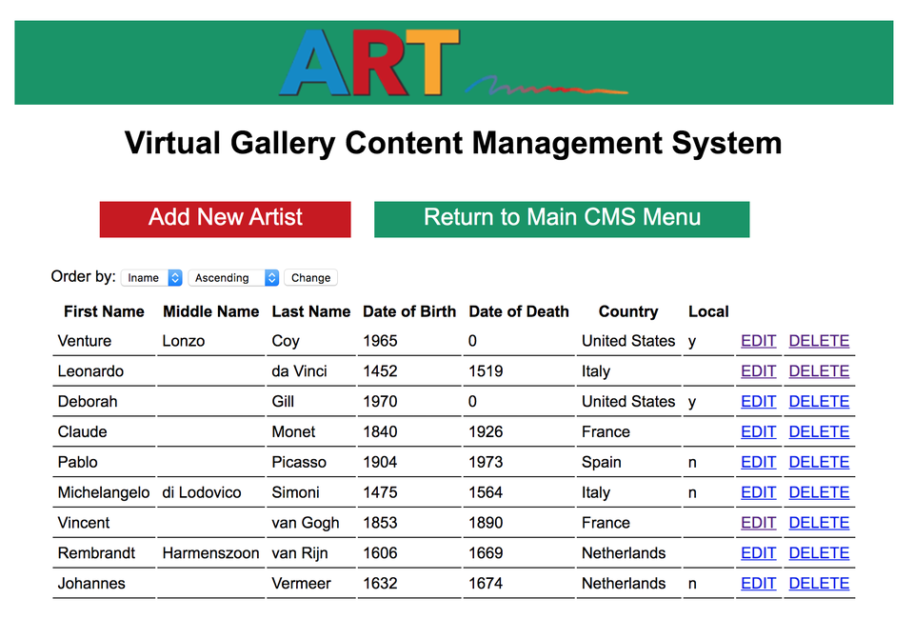Edit the Johannes Vermeer record
The width and height of the screenshot is (914, 619).
pyautogui.click(x=758, y=583)
